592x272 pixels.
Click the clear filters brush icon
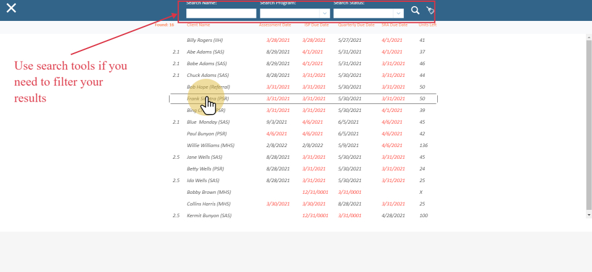click(430, 10)
